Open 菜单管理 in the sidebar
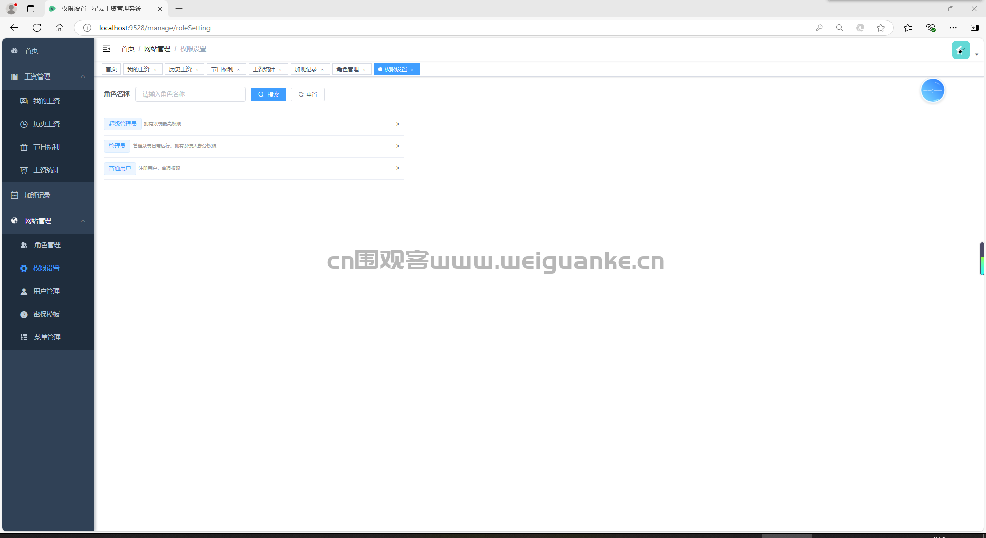This screenshot has width=986, height=538. tap(48, 338)
